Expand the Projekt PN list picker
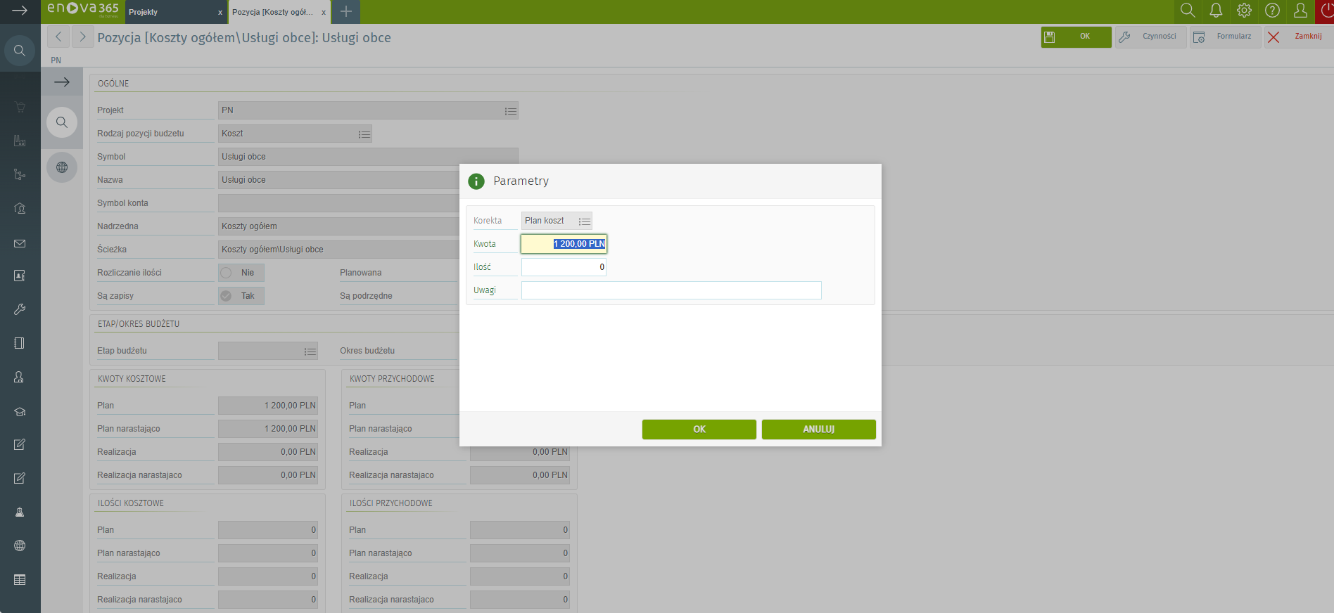The height and width of the screenshot is (613, 1334). point(510,111)
